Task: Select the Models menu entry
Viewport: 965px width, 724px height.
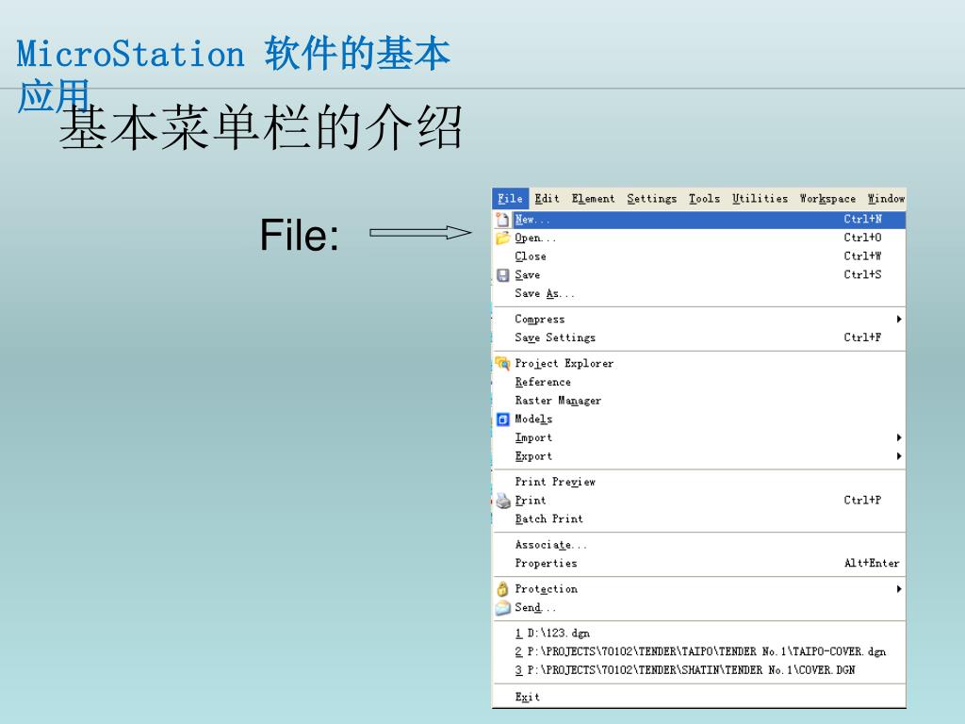Action: tap(699, 420)
